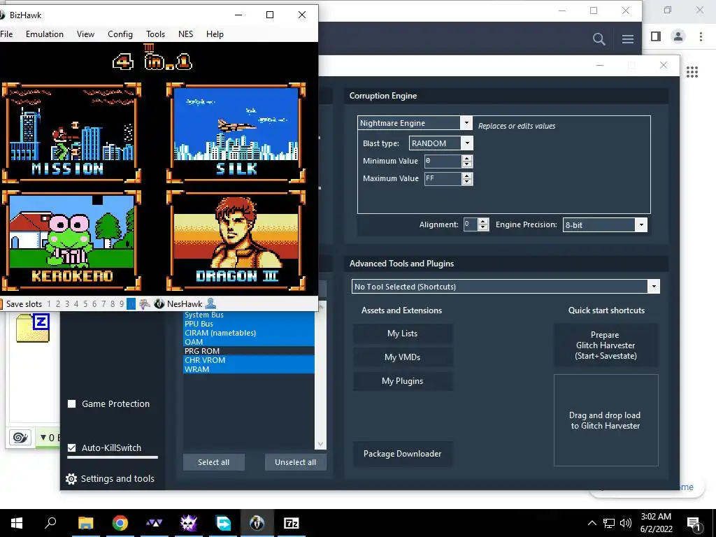Decrease Maximum Value with down arrow
This screenshot has height=537, width=716.
(466, 182)
